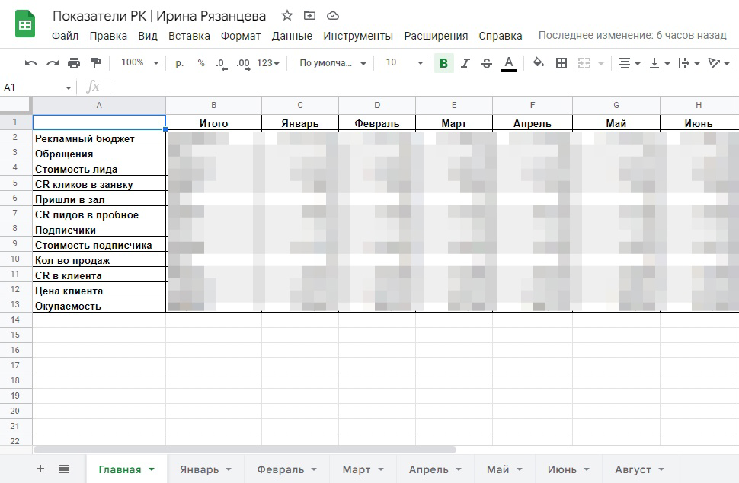739x483 pixels.
Task: Click the Move to folder icon
Action: pos(309,15)
